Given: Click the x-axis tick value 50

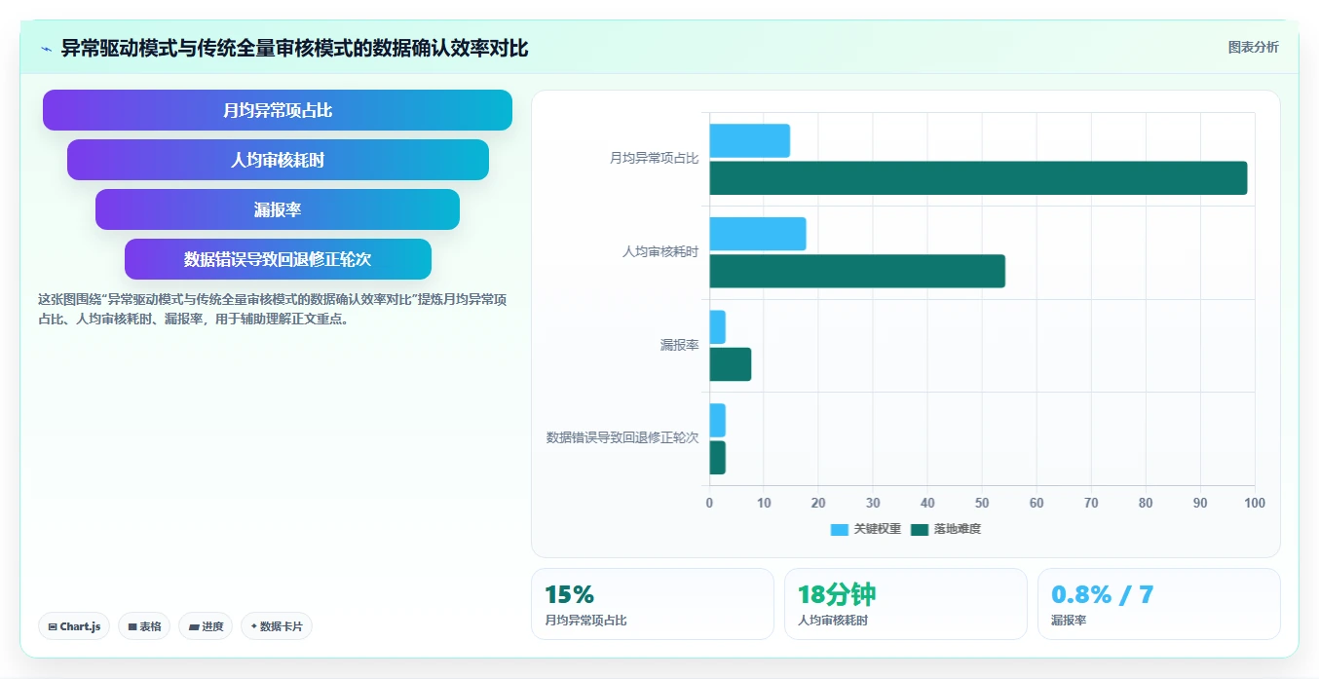Looking at the screenshot, I should 982,503.
